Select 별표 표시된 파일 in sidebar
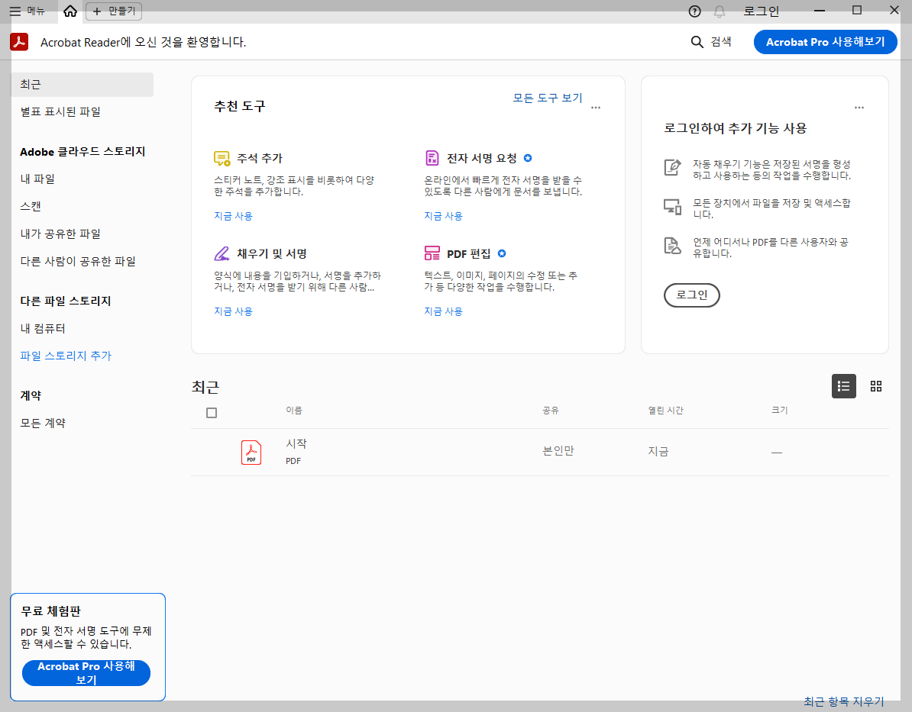 [60, 111]
